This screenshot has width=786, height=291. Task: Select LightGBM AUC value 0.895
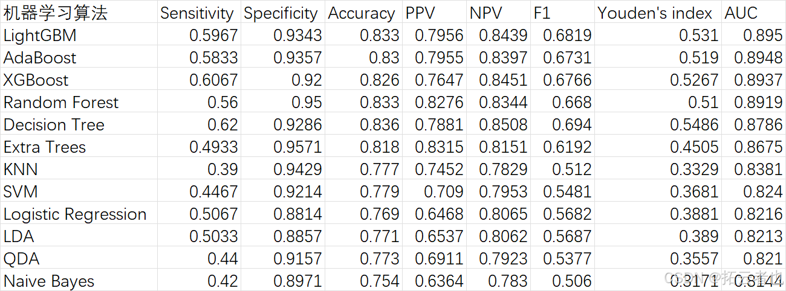click(754, 35)
